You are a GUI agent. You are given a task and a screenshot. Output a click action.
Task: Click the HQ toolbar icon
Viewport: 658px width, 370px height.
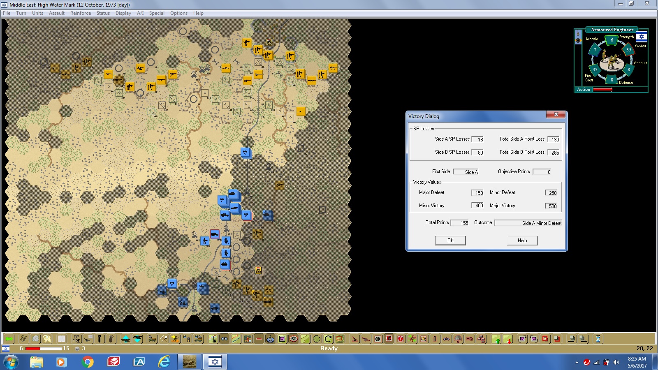tap(470, 339)
